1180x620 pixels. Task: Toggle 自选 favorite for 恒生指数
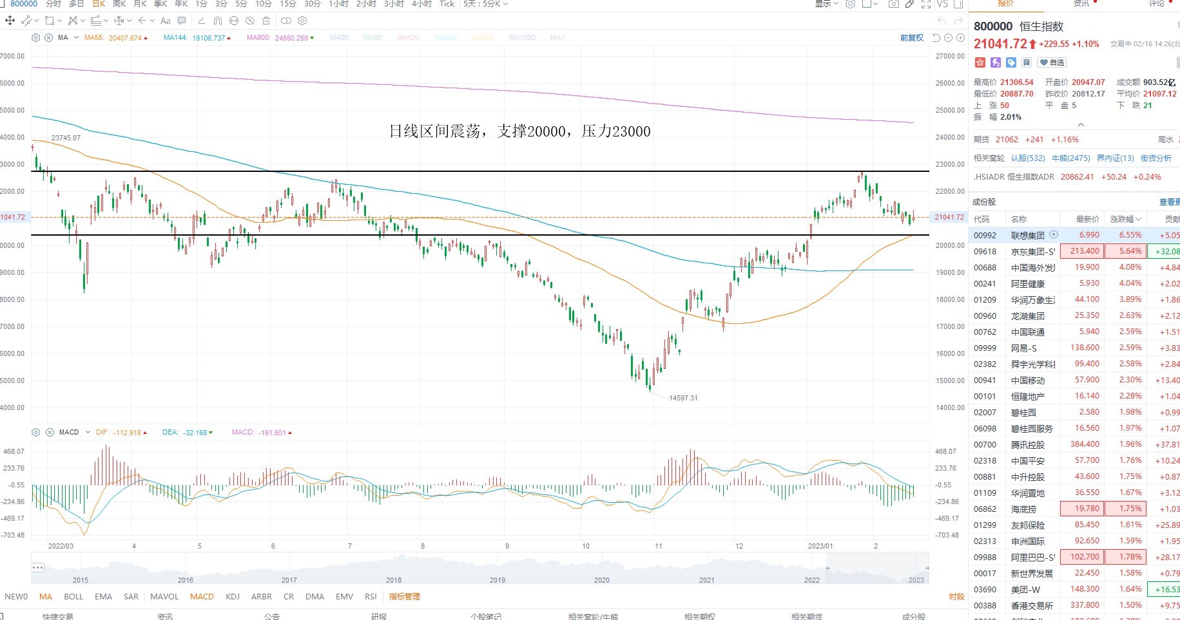[x=1052, y=62]
